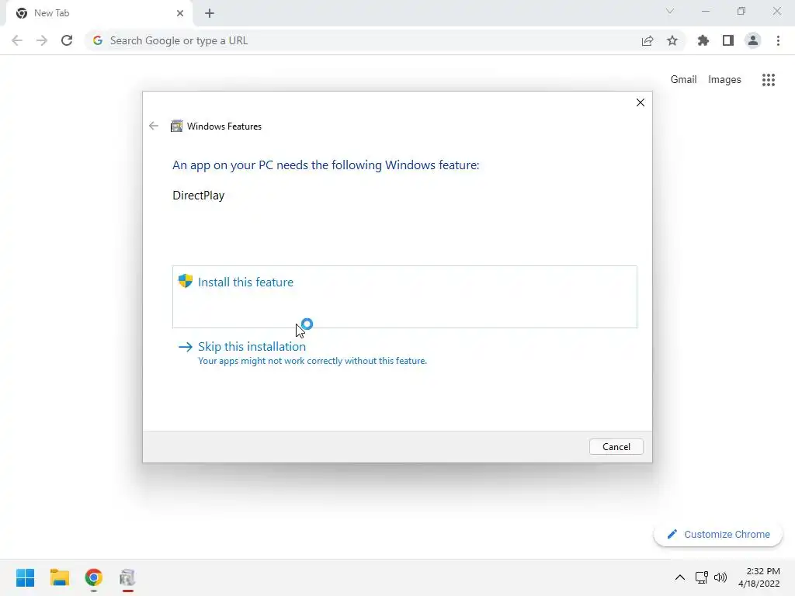
Task: Select the New Tab tab
Action: click(x=99, y=13)
